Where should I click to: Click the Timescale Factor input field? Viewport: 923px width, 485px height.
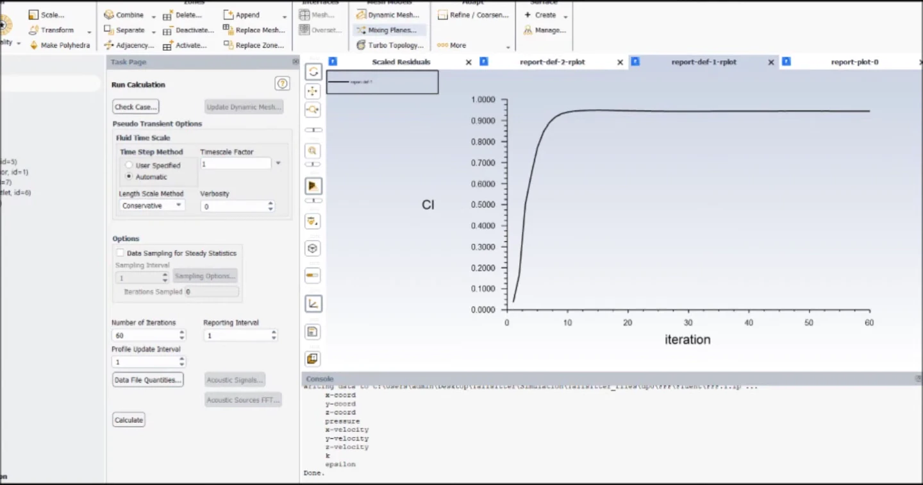[235, 164]
